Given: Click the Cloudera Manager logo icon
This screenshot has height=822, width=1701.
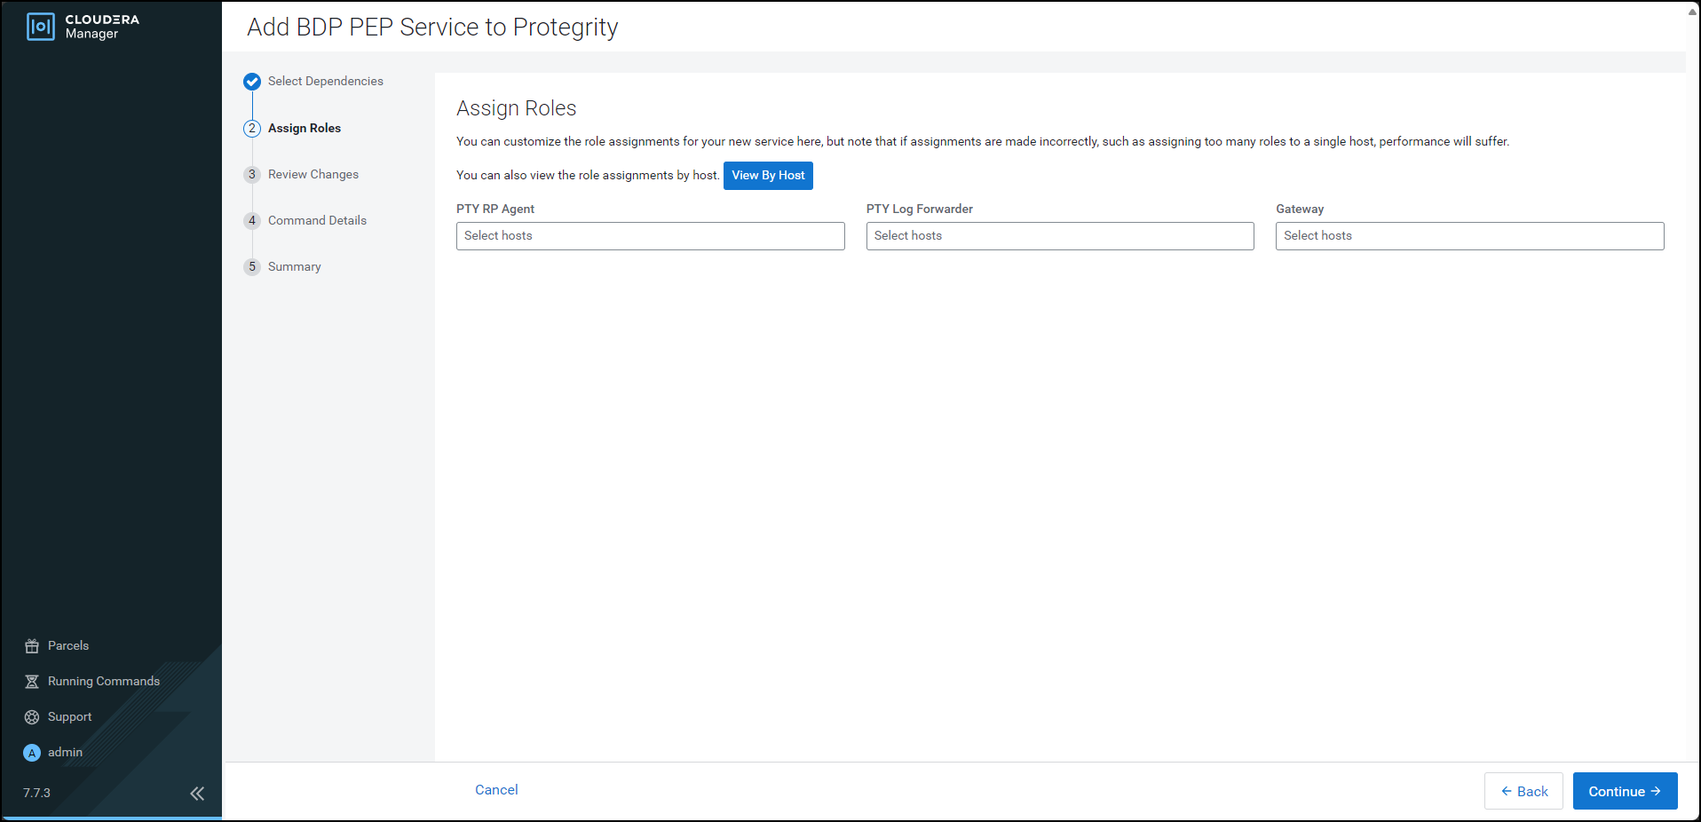Looking at the screenshot, I should (x=41, y=27).
